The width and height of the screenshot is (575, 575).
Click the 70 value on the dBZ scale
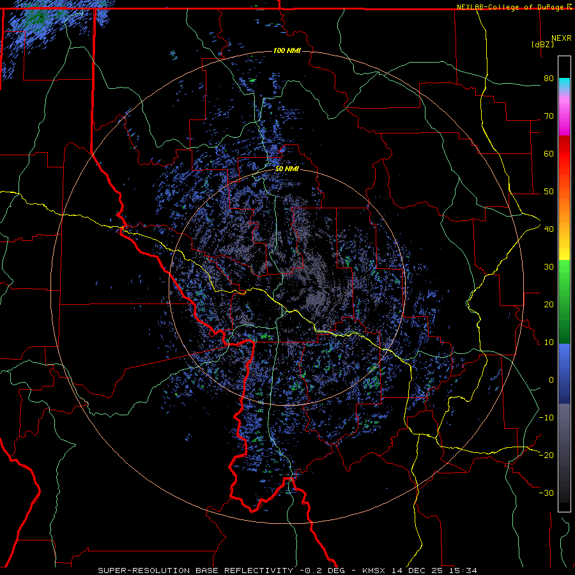pos(549,116)
